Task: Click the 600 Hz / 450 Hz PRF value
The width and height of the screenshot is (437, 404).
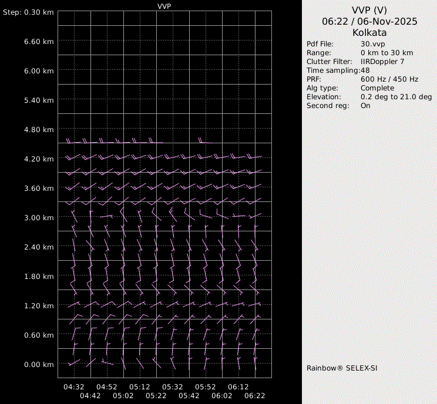Action: (389, 79)
